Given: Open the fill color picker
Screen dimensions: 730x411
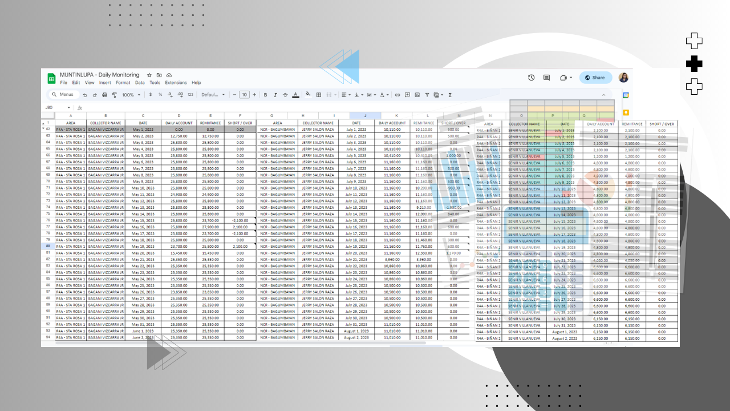Looking at the screenshot, I should coord(308,95).
